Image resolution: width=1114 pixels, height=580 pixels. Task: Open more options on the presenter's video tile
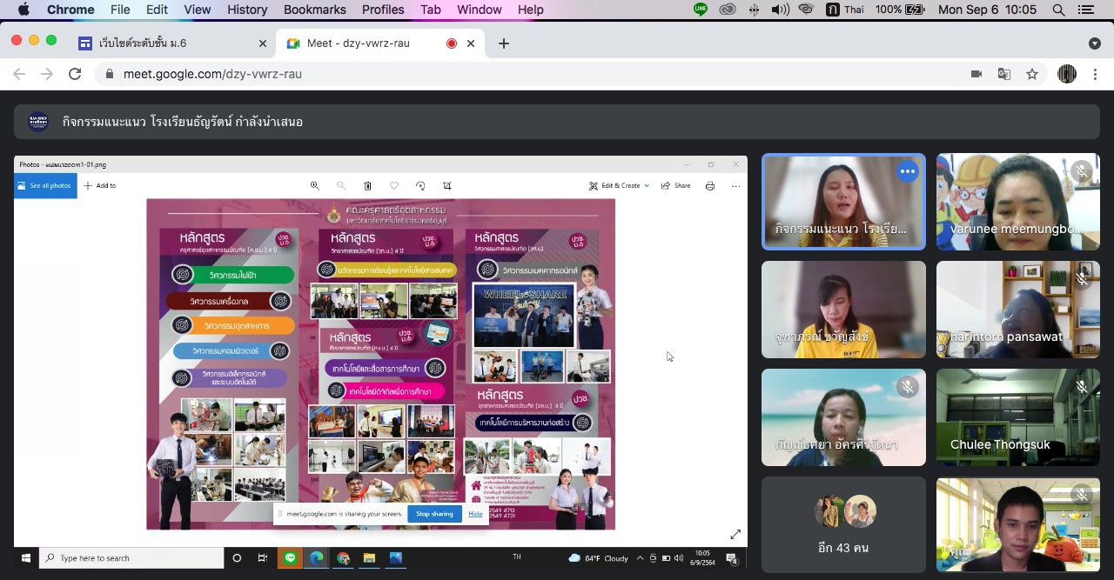coord(908,171)
